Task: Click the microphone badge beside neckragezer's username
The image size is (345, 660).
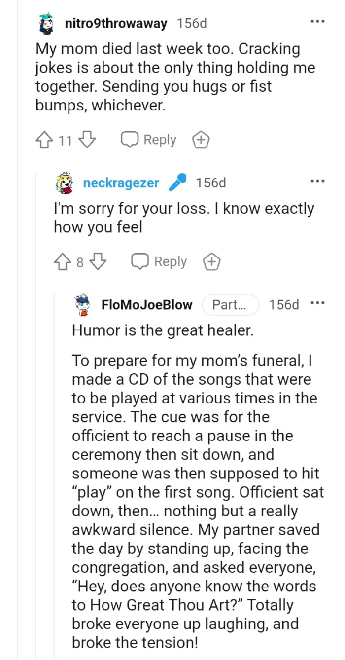Action: click(x=178, y=182)
